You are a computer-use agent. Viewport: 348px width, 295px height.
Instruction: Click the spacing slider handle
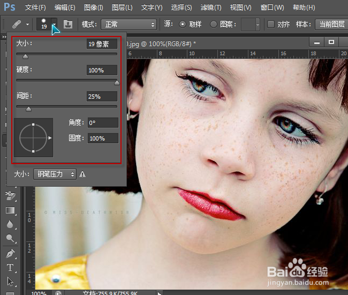point(28,109)
